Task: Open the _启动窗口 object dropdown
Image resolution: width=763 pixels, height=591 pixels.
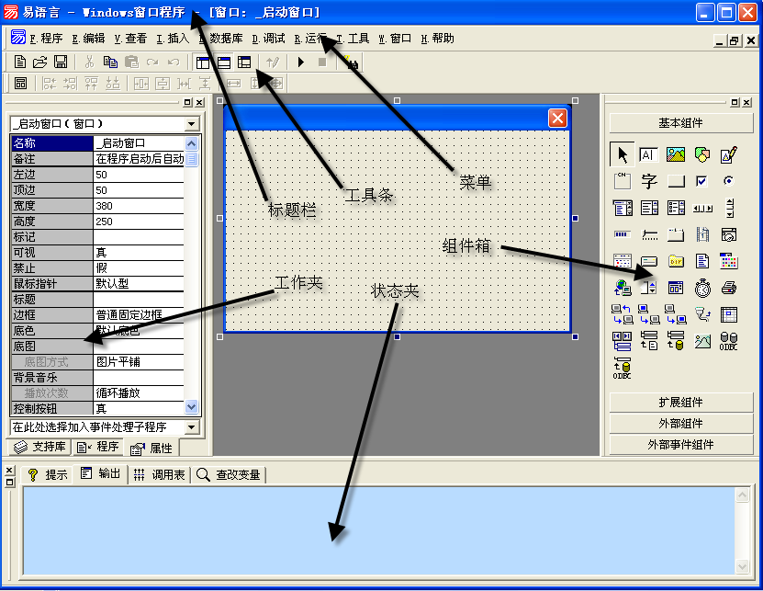Action: (x=192, y=124)
